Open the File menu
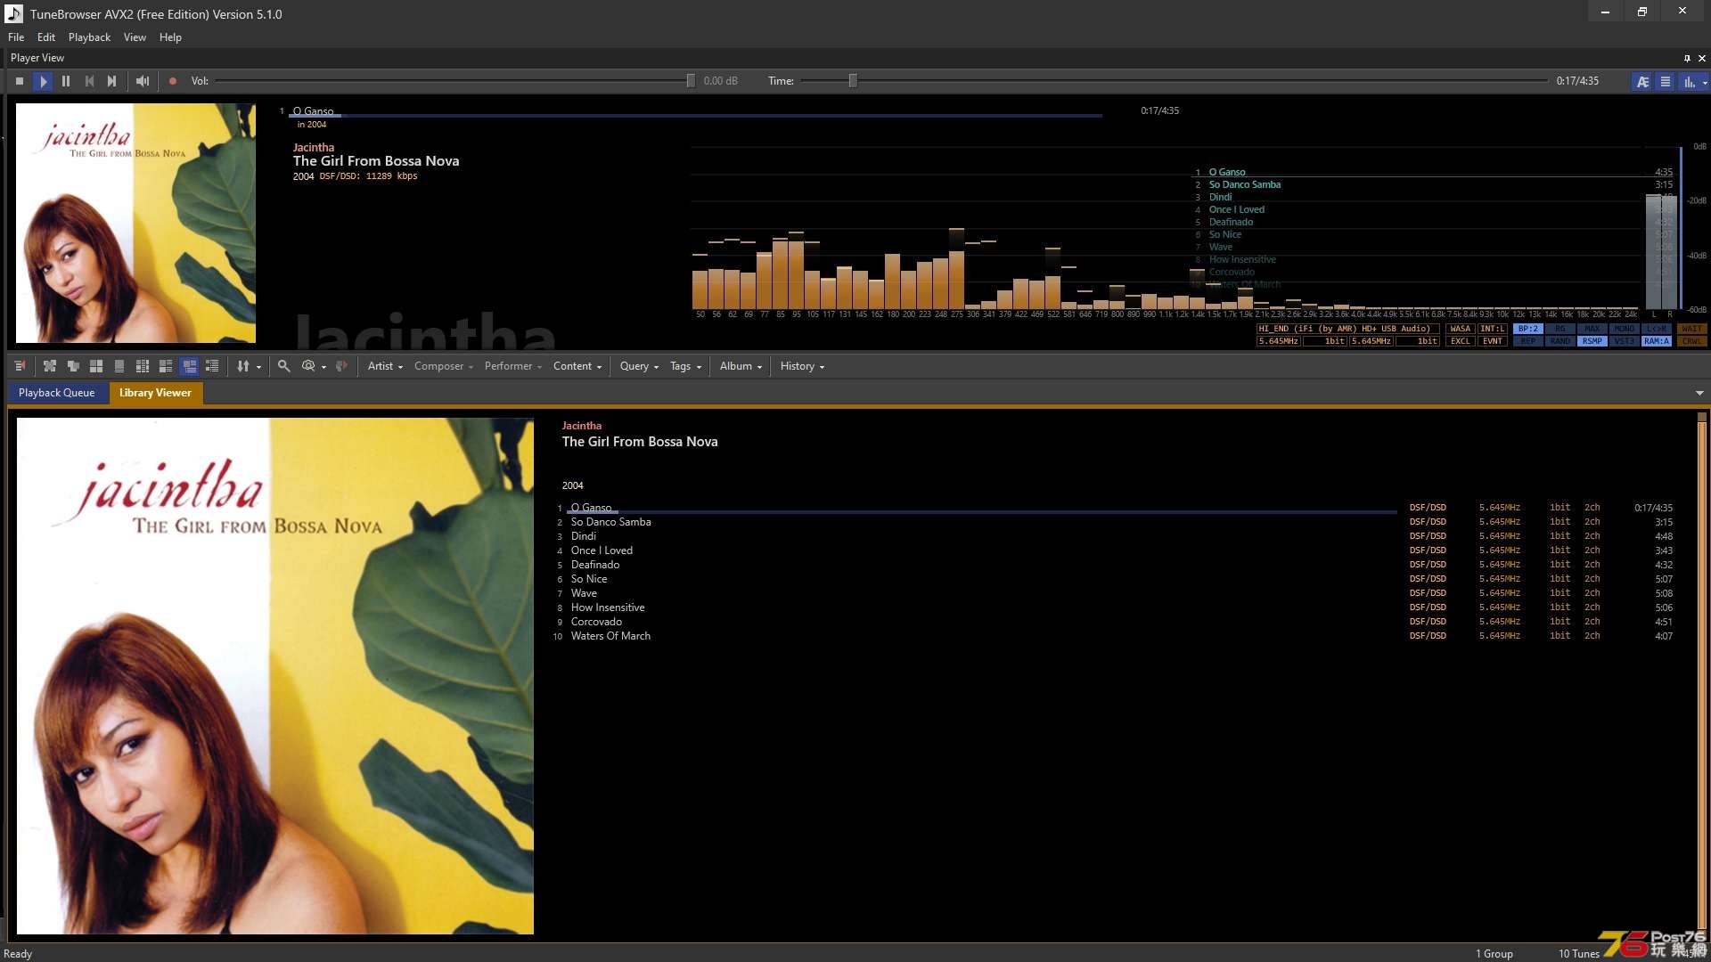Viewport: 1711px width, 962px height. click(x=16, y=37)
